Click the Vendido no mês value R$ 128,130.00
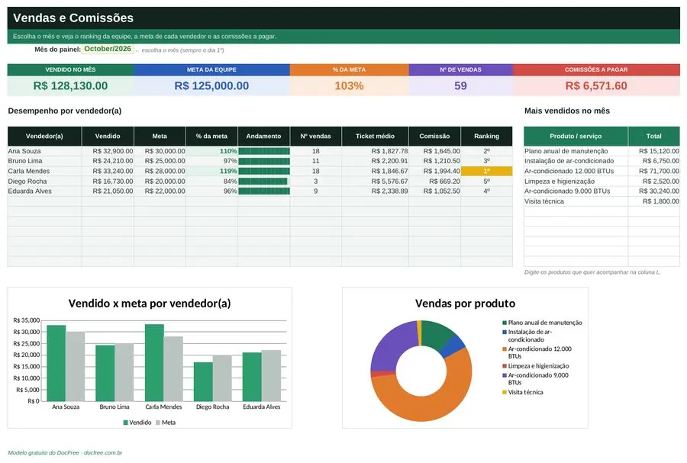The height and width of the screenshot is (463, 687). coord(70,85)
